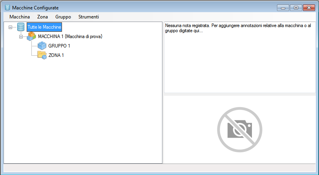Click the folder icon of ZONA 1
This screenshot has width=319, height=175.
pyautogui.click(x=42, y=55)
